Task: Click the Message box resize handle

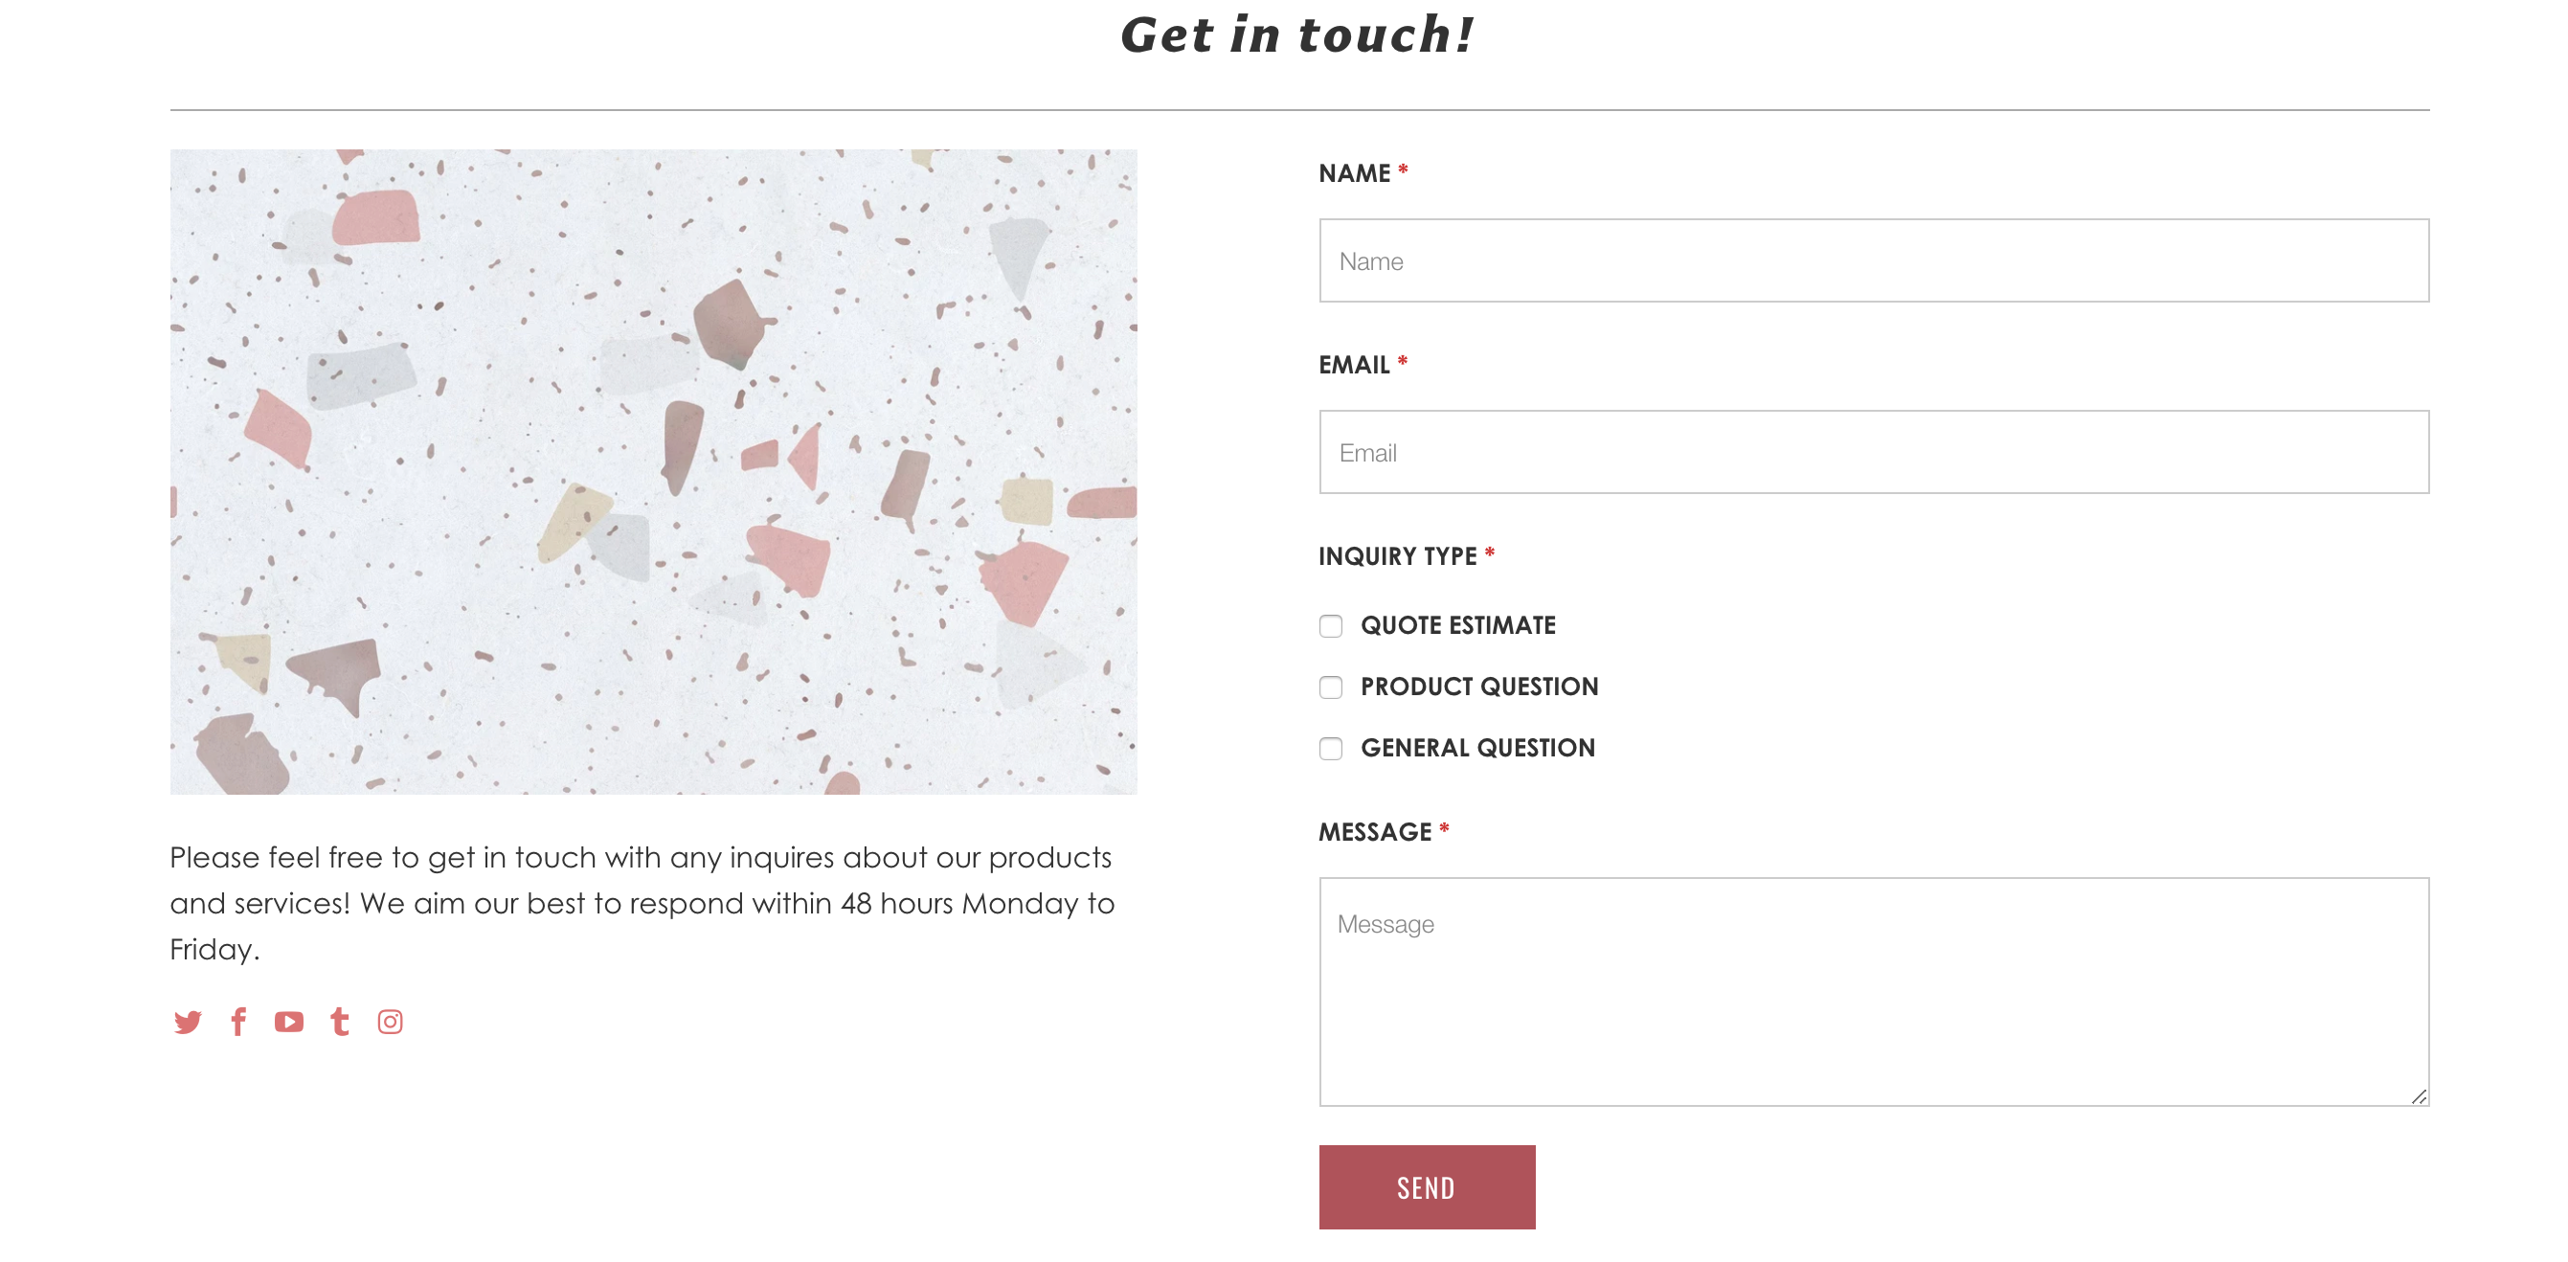Action: (x=2420, y=1096)
